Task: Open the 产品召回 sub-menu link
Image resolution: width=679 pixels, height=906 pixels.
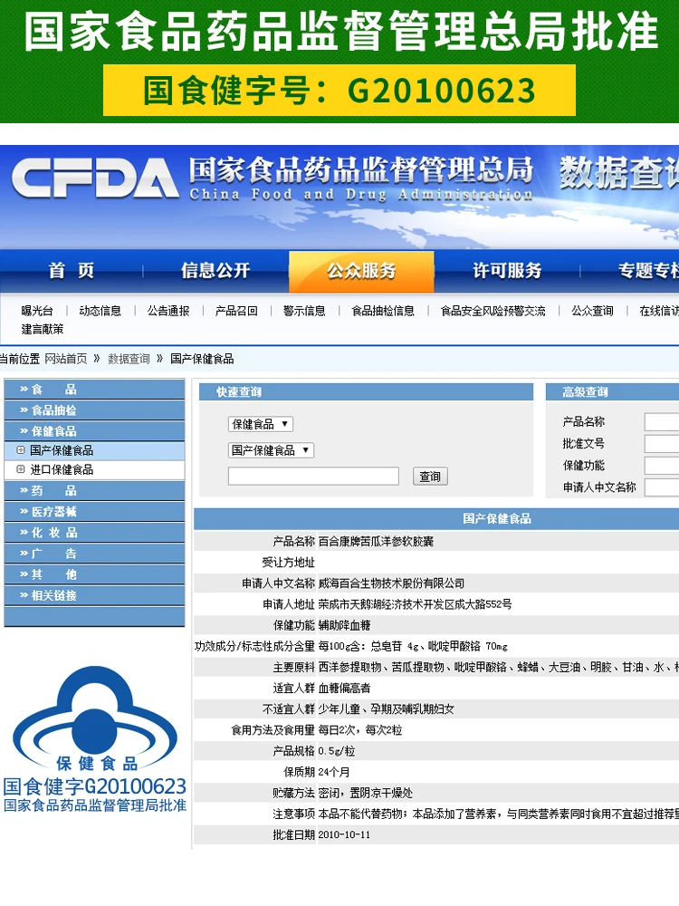Action: click(x=236, y=311)
